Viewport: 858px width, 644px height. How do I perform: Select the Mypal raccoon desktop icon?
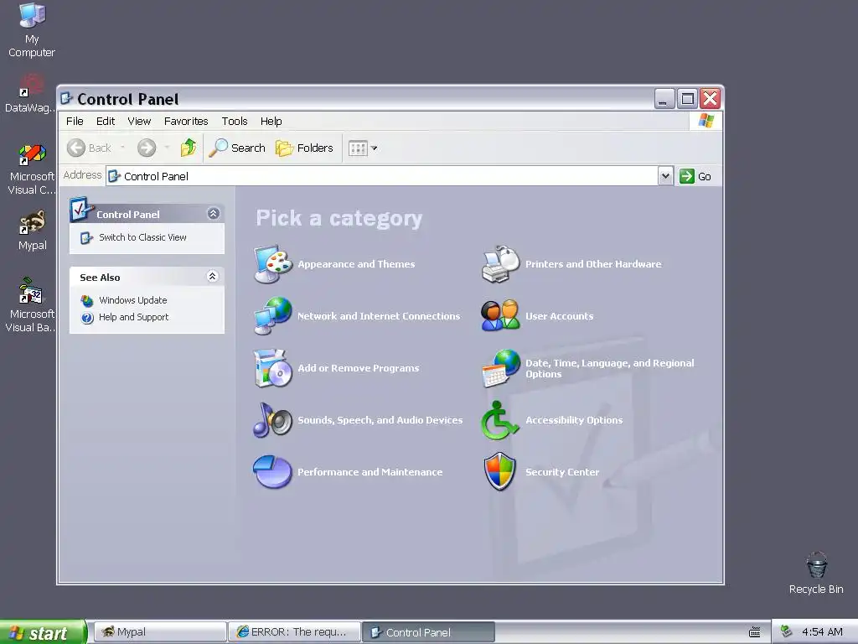pyautogui.click(x=33, y=231)
